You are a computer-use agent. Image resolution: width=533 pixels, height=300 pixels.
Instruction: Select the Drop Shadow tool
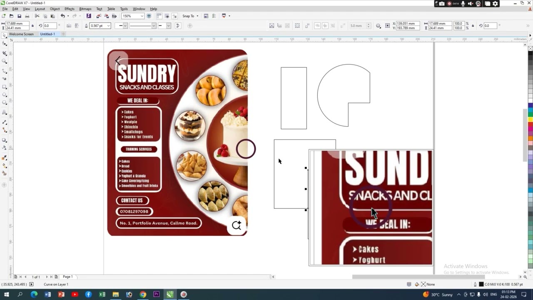pyautogui.click(x=5, y=140)
